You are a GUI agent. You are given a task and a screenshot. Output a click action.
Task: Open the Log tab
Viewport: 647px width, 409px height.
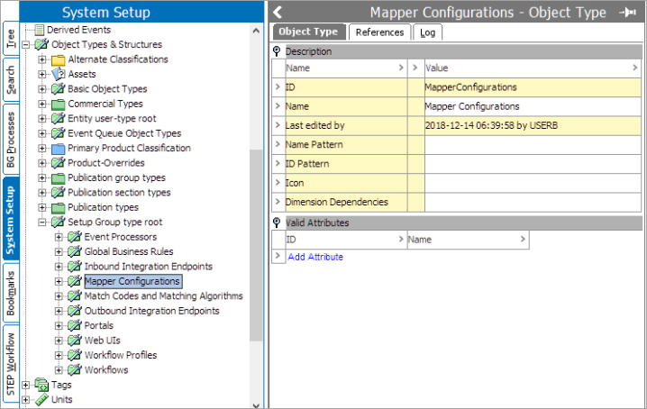(428, 32)
